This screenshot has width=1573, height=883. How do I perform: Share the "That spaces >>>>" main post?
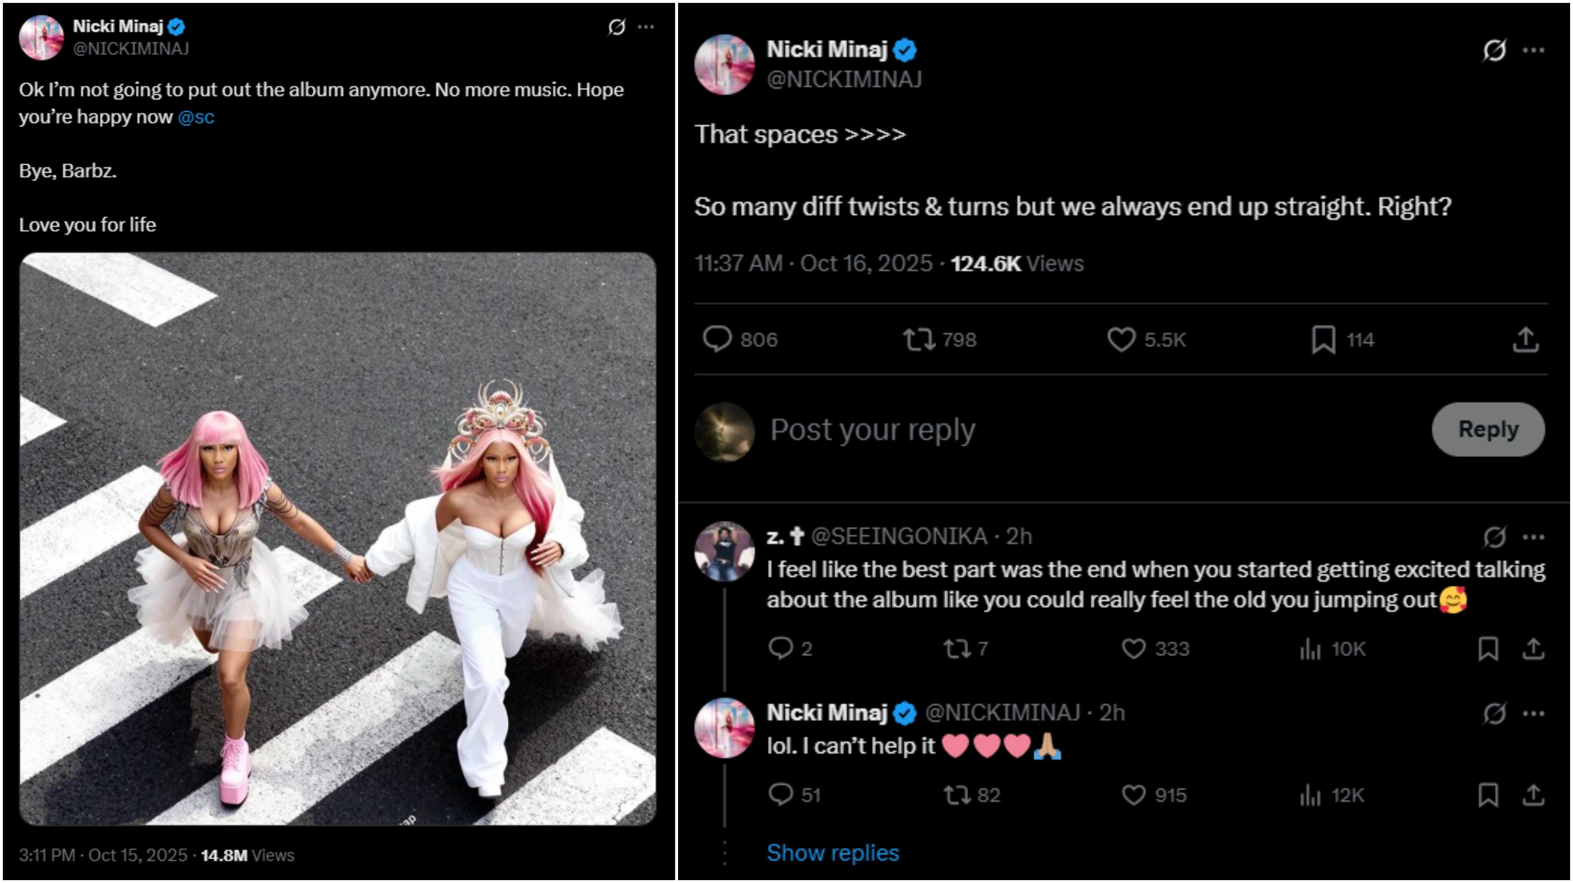click(1525, 340)
